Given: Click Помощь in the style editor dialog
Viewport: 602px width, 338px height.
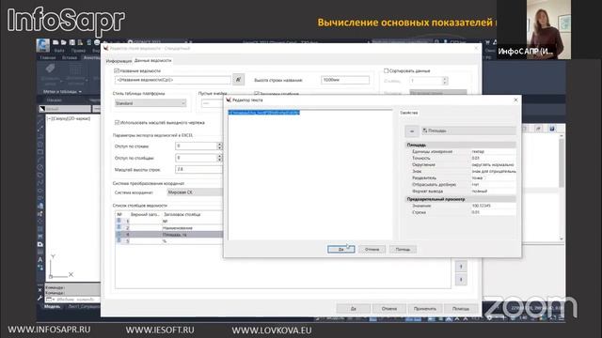Looking at the screenshot, I should tap(461, 309).
